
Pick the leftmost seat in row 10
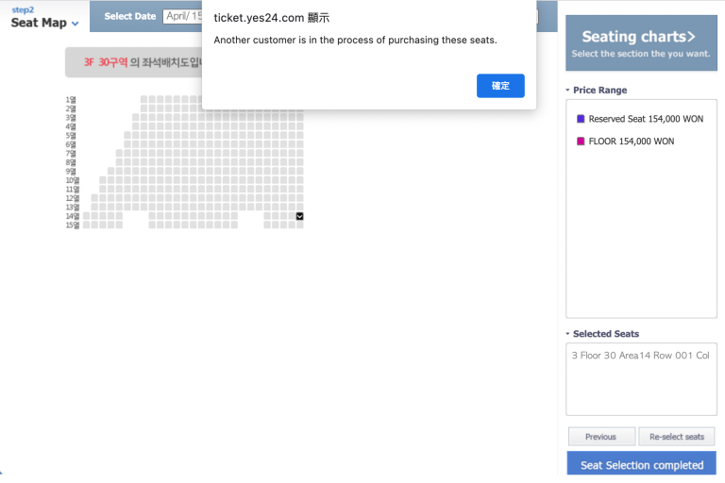point(102,180)
